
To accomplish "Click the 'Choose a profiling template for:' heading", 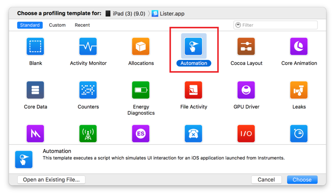I will [60, 13].
